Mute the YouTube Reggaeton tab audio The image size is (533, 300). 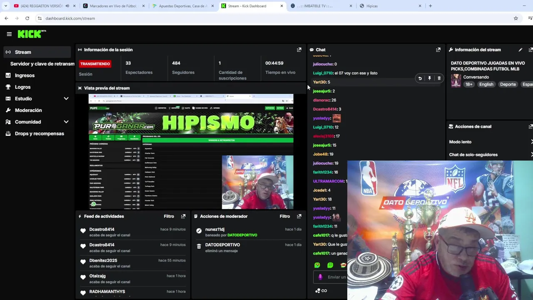(x=67, y=6)
